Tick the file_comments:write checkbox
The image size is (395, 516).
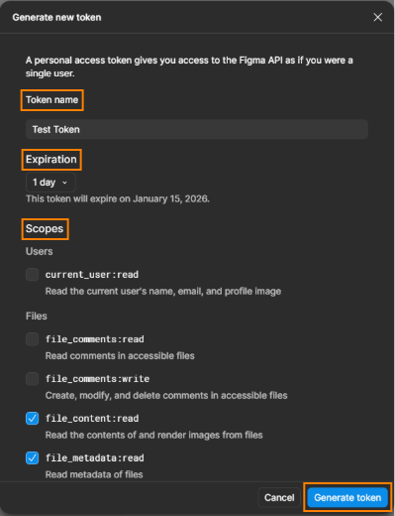[x=33, y=379]
